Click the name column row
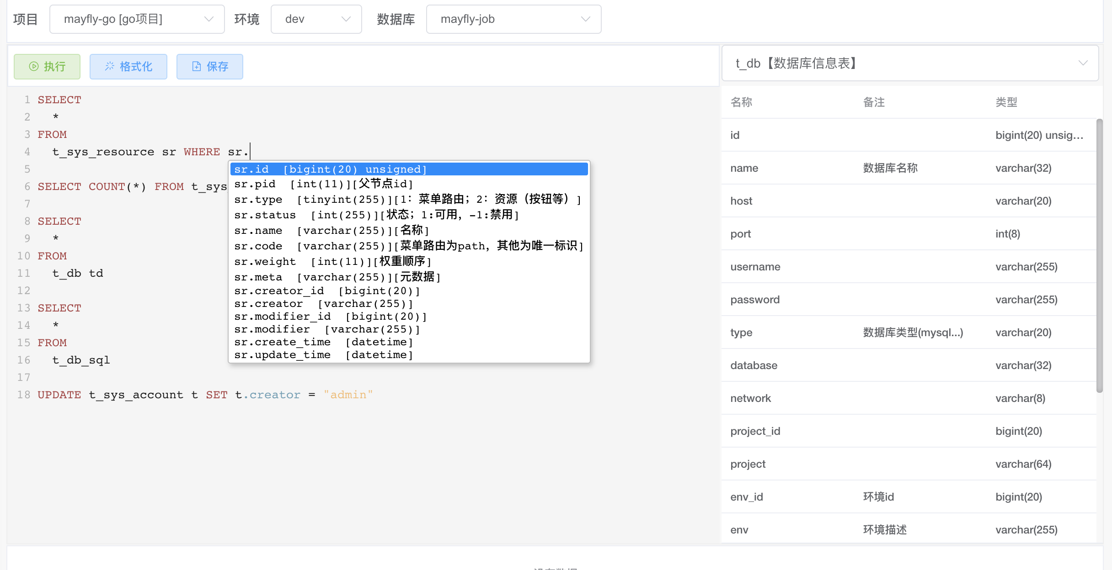 (909, 168)
